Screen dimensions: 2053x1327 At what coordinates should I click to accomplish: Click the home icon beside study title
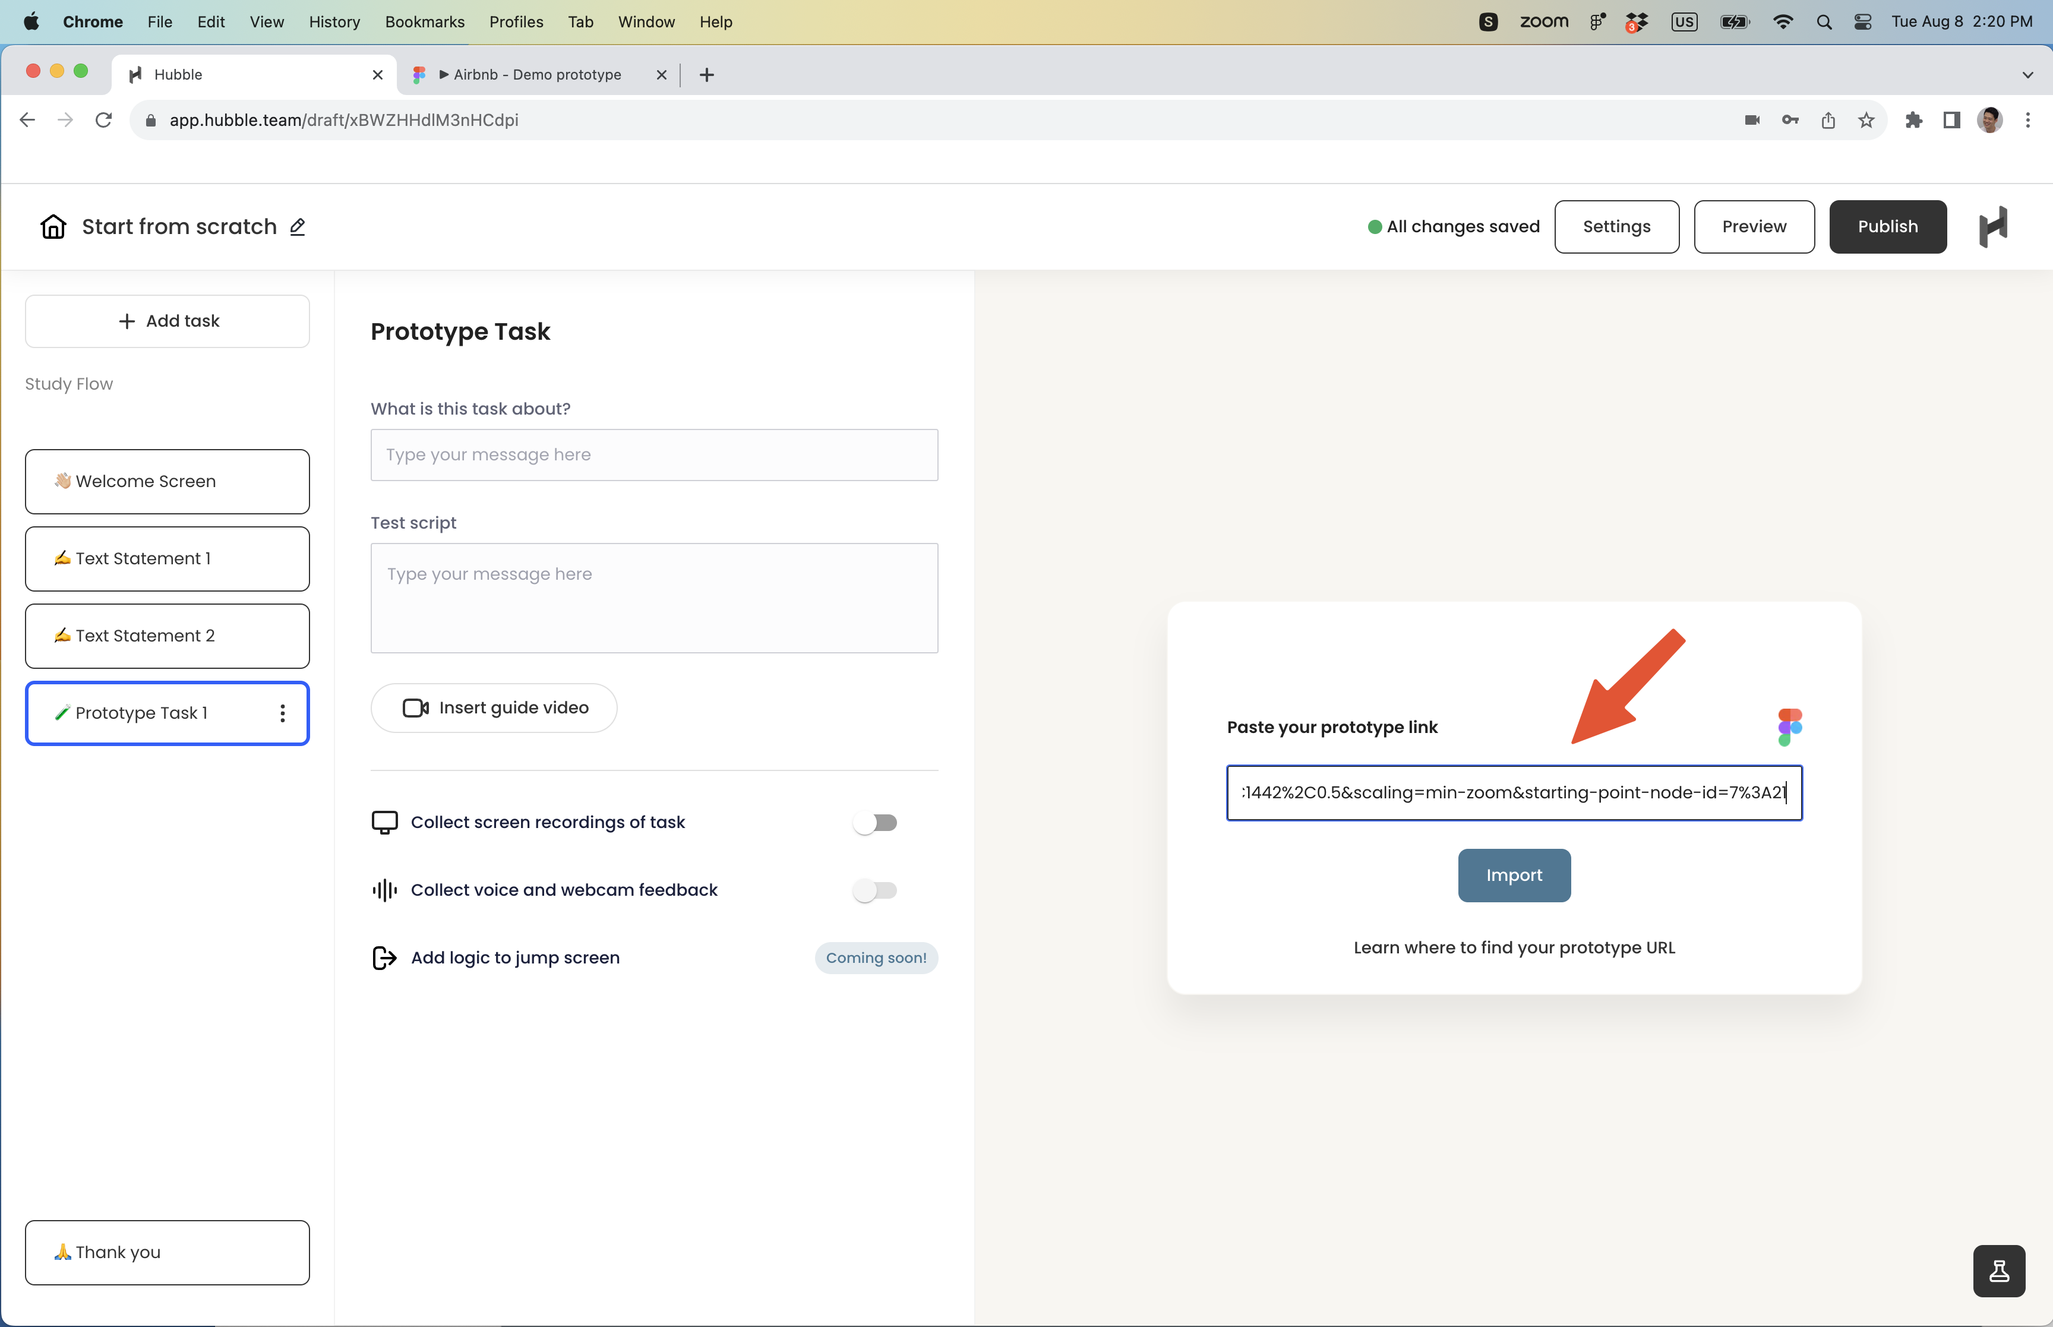[53, 227]
